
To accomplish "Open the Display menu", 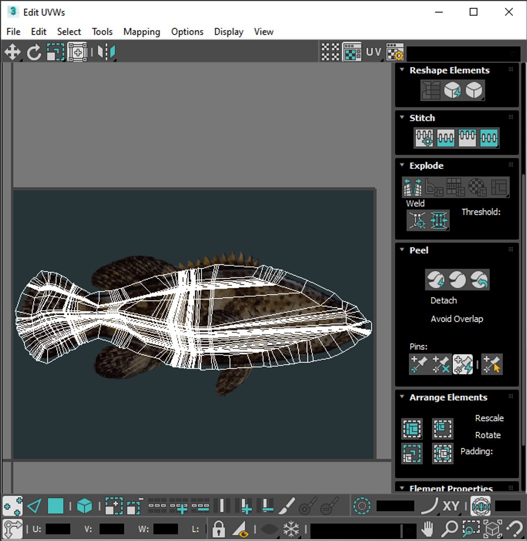I will tap(229, 32).
